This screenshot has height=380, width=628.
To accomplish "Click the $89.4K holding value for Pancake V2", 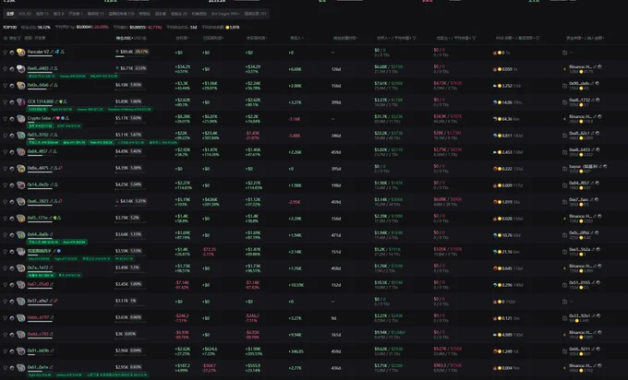I will pyautogui.click(x=127, y=52).
